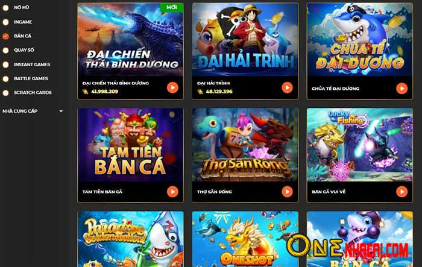Screen dimensions: 422x267
Task: Deselect the checked Bắn Cá option
Action: (x=5, y=36)
